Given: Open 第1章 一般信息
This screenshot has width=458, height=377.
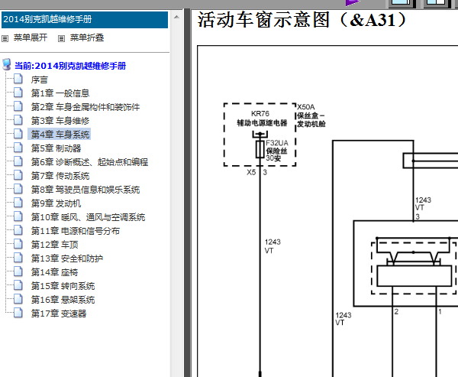Looking at the screenshot, I should click(60, 93).
